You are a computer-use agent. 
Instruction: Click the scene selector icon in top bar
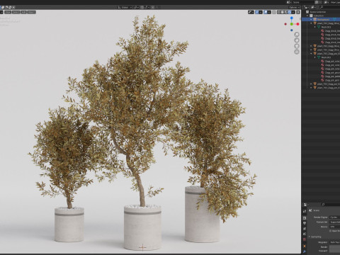(288, 2)
